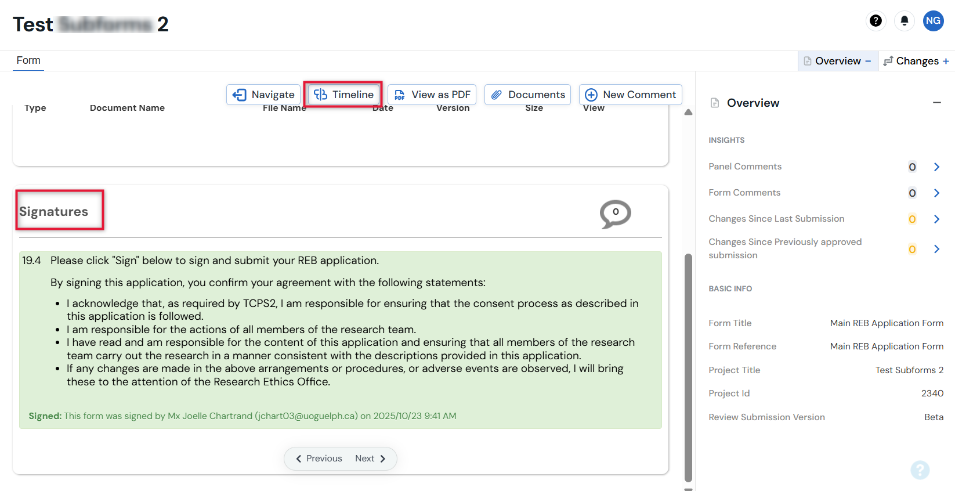Click the Document Name column header
Viewport: 955px width, 491px height.
(x=127, y=108)
